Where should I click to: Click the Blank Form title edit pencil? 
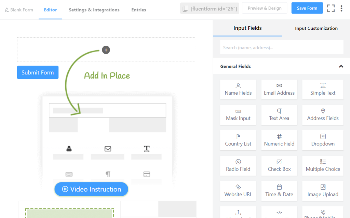tap(7, 10)
